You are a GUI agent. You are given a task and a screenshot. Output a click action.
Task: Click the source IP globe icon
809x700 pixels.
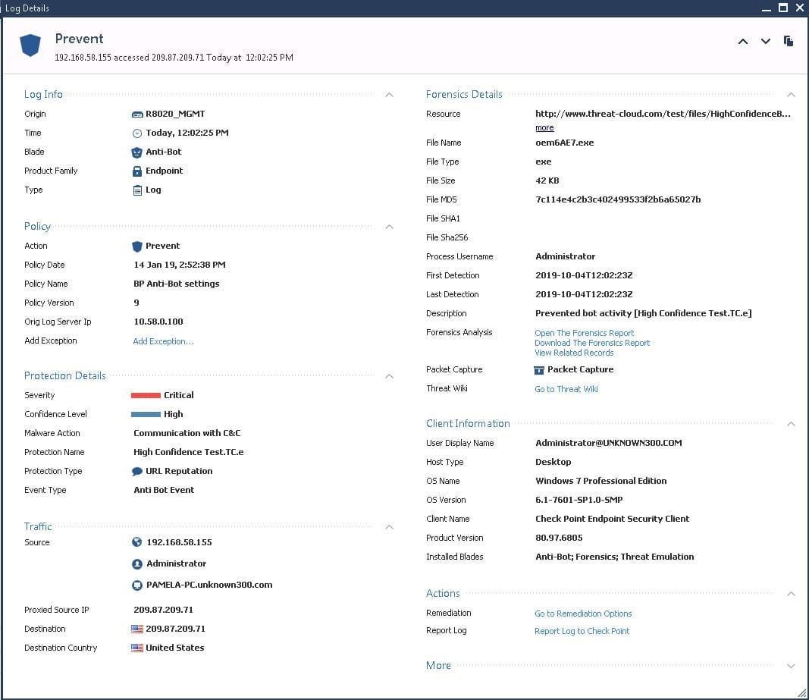pyautogui.click(x=137, y=542)
